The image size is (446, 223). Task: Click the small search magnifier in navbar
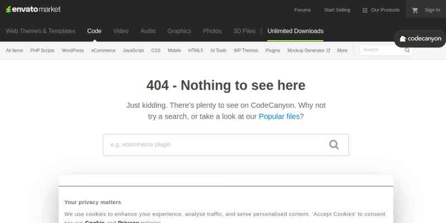pyautogui.click(x=408, y=50)
